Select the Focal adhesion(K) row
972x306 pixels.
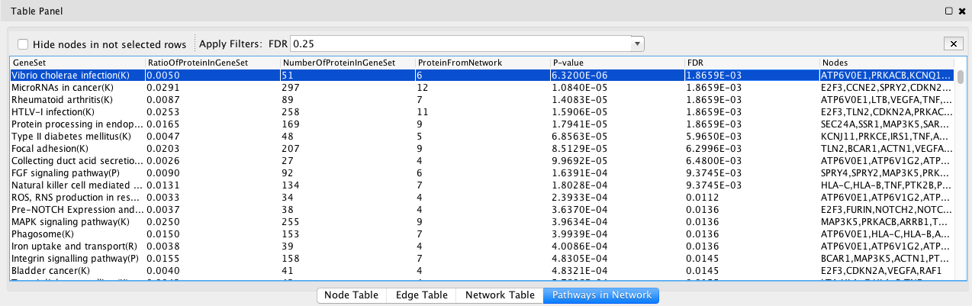(x=482, y=149)
